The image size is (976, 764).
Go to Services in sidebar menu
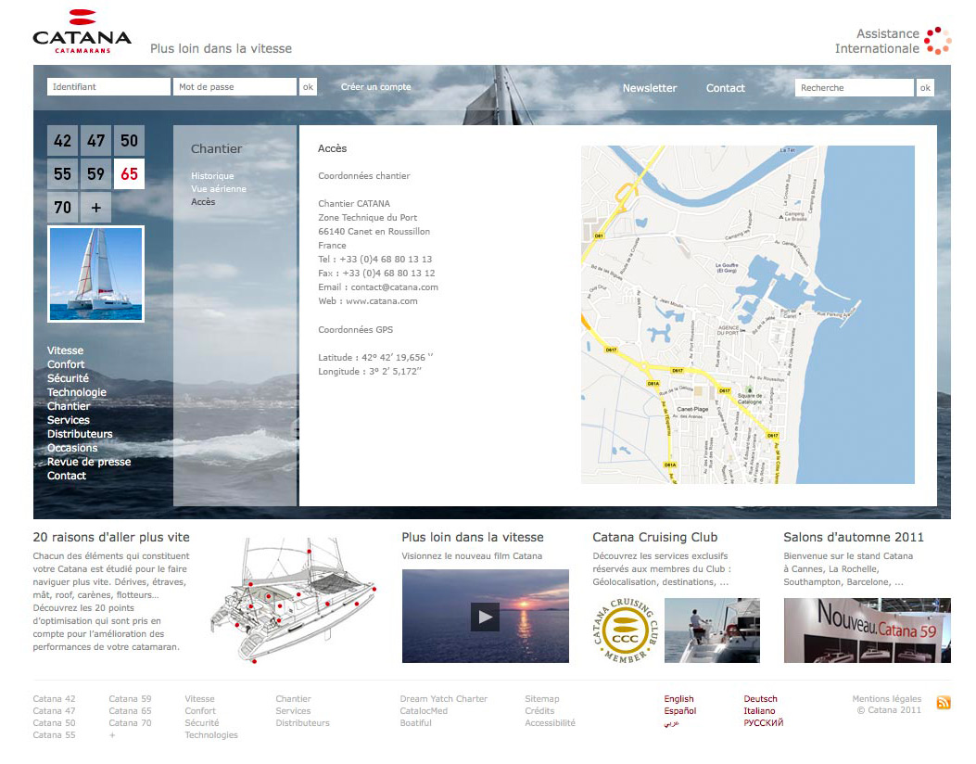(69, 420)
